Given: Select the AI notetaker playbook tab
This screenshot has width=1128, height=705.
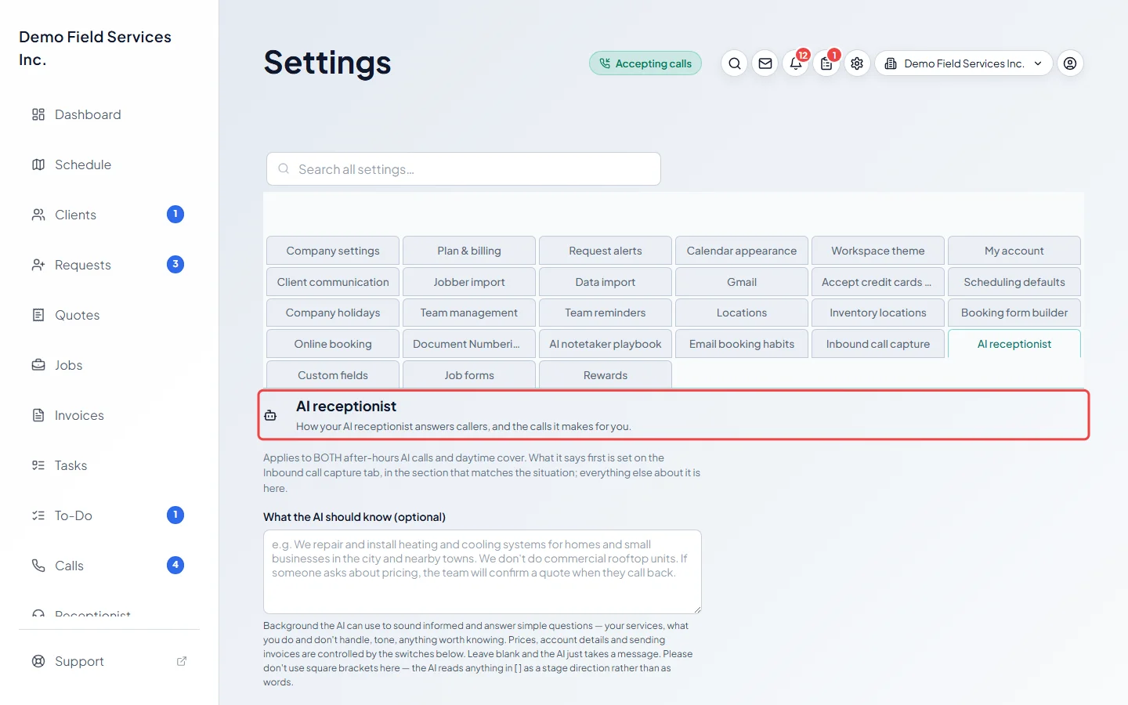Looking at the screenshot, I should point(606,344).
